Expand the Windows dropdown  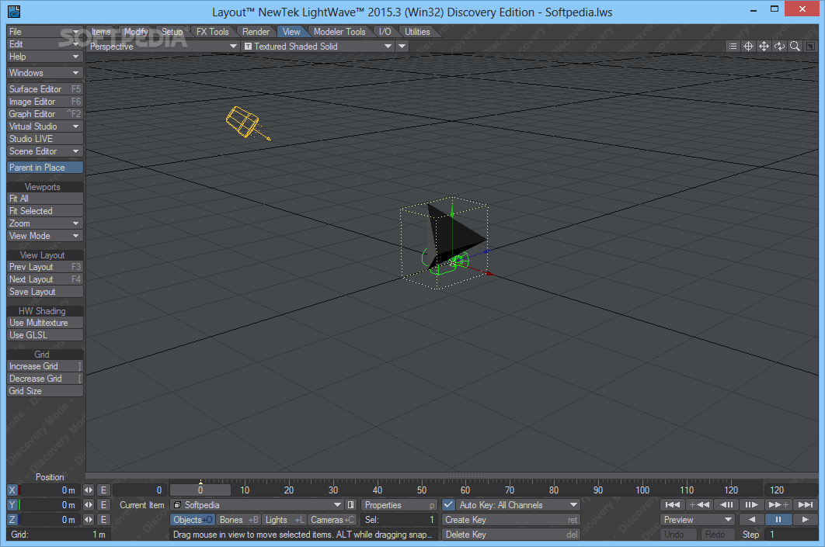(x=45, y=72)
